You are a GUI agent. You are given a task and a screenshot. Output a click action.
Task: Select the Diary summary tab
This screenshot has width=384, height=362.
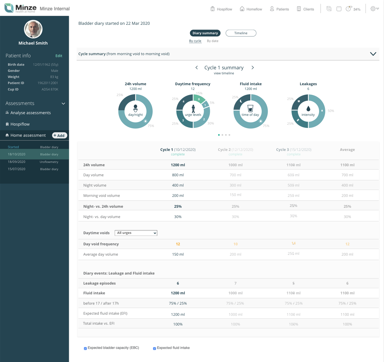205,33
